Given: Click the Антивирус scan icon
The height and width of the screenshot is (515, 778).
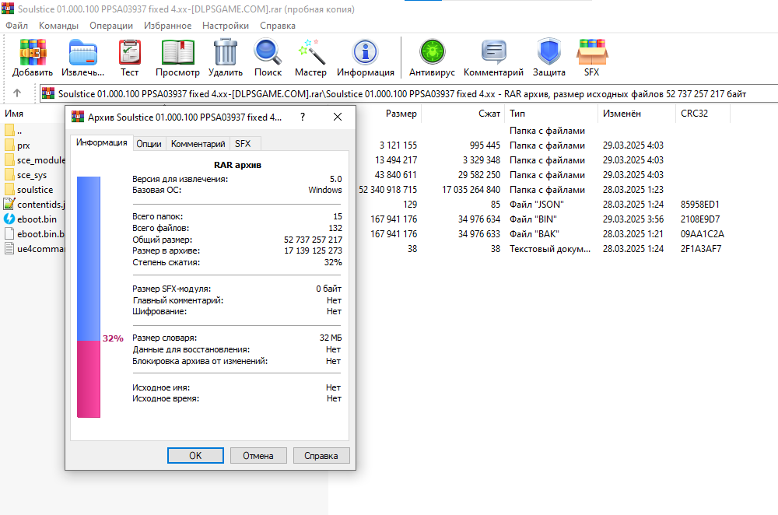Looking at the screenshot, I should (432, 53).
